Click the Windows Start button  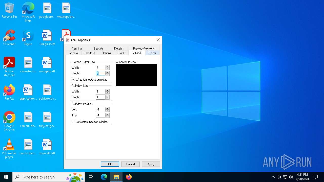6,177
